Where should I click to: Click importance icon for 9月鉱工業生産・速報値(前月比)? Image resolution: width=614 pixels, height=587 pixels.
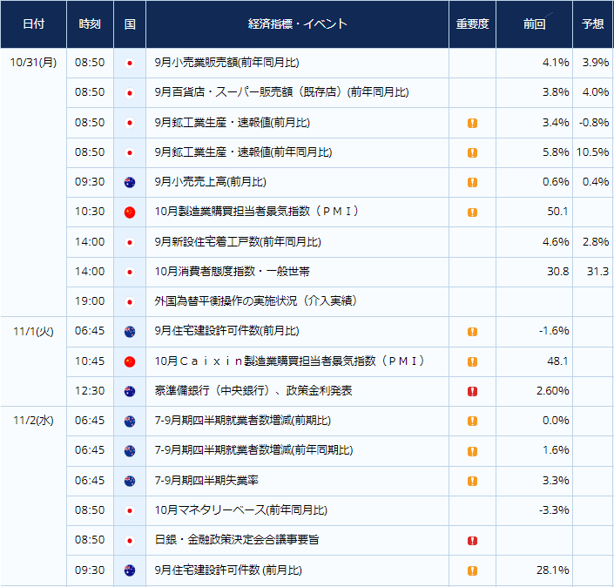coord(472,123)
